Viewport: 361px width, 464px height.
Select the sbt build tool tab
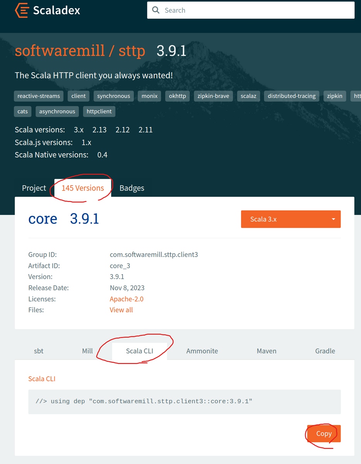click(x=39, y=351)
